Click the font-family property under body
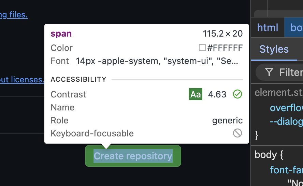This screenshot has height=186, width=303. coord(286,170)
